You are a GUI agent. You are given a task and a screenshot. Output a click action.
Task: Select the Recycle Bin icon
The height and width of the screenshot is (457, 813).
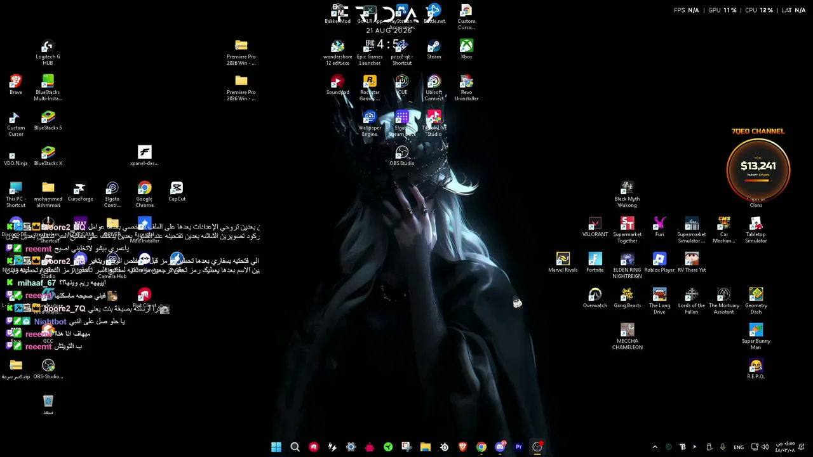48,405
